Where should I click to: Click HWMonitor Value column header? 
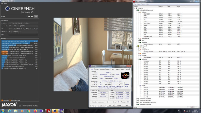(163, 7)
